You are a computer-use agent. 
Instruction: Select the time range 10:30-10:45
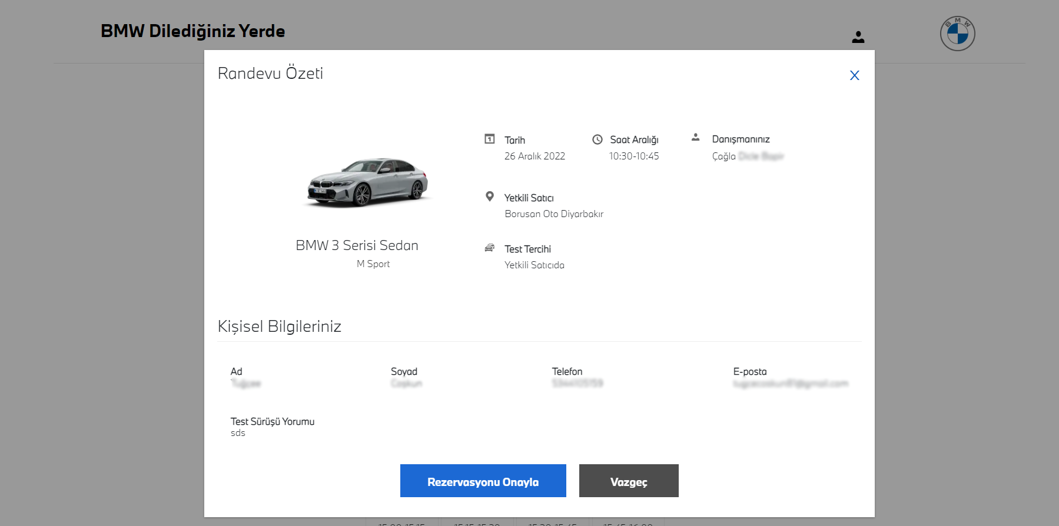pos(634,156)
